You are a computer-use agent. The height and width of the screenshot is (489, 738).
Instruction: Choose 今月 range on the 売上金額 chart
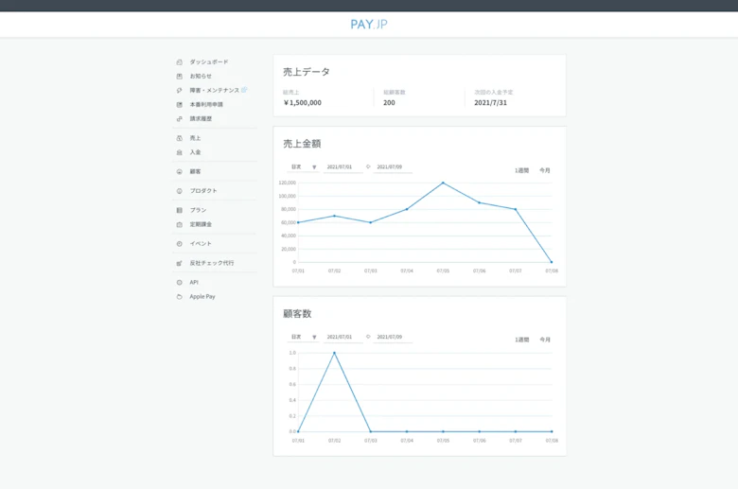(545, 170)
